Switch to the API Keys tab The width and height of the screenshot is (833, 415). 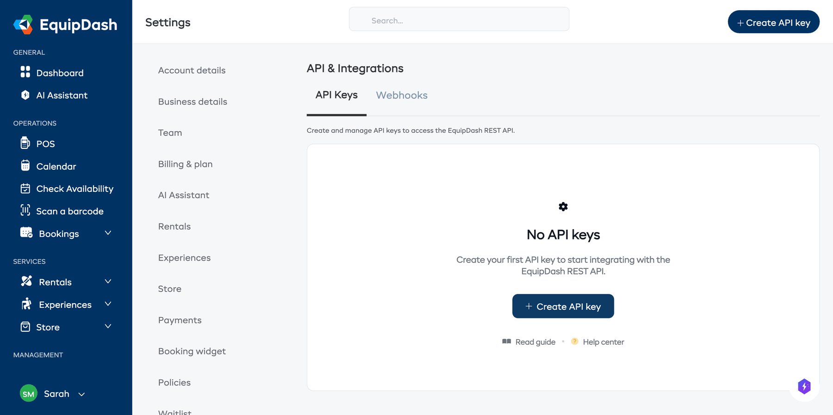(336, 95)
